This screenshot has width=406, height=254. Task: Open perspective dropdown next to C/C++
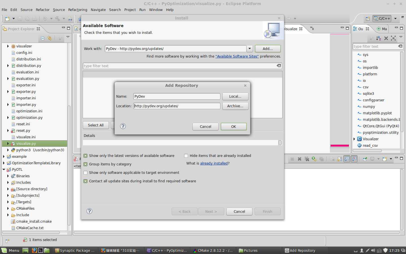[x=395, y=19]
